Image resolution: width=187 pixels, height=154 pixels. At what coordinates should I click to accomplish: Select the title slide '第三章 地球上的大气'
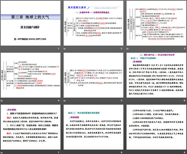pos(30,23)
